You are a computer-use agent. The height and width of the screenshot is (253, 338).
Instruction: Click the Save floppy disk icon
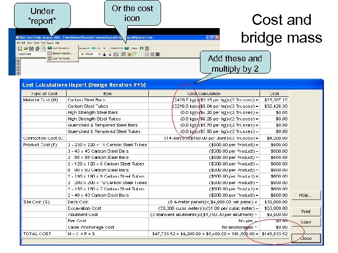(x=31, y=48)
